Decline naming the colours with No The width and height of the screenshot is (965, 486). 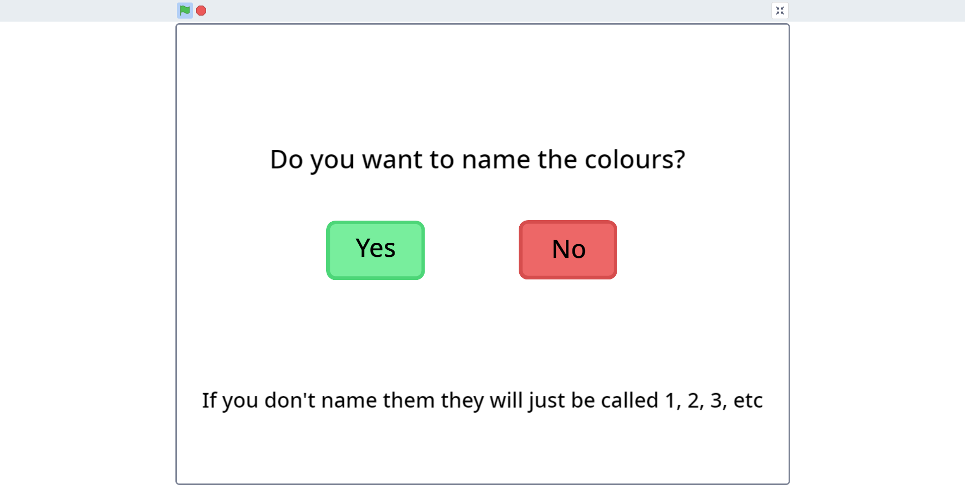click(568, 250)
